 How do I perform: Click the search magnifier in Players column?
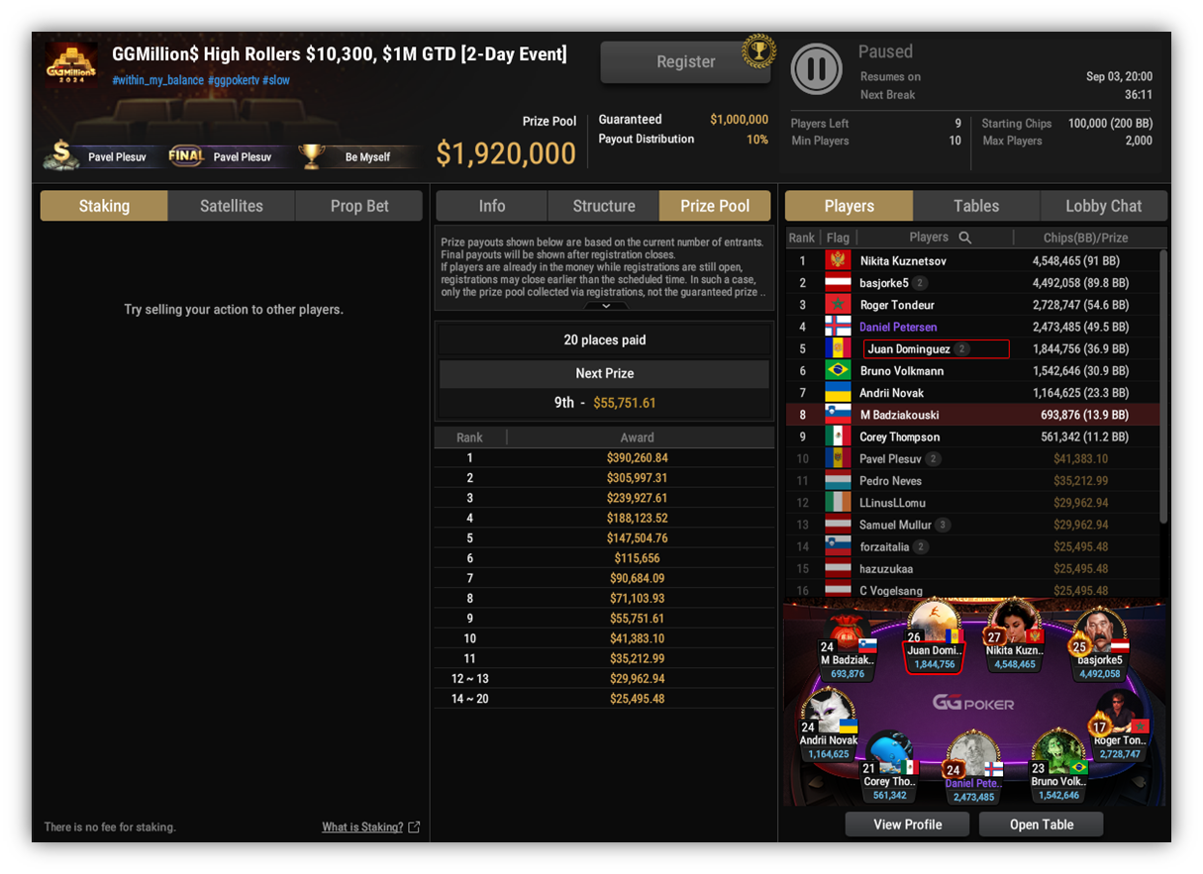coord(965,238)
